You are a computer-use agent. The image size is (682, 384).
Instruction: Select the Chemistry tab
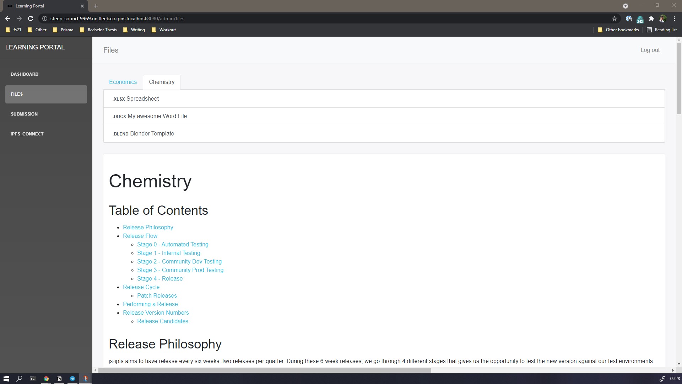(x=162, y=82)
